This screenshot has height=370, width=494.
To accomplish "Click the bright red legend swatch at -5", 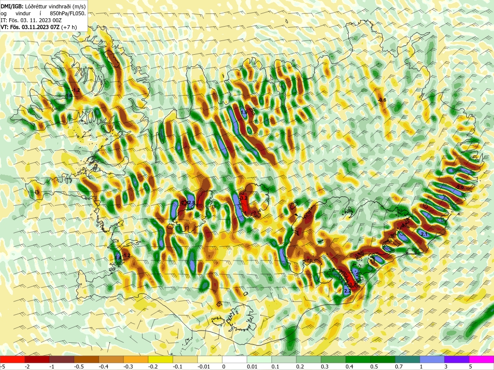I will coord(12,359).
